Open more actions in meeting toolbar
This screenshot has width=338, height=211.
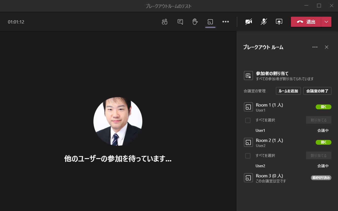[226, 22]
